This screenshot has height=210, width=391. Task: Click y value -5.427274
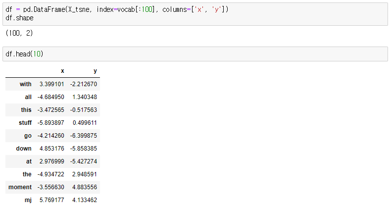(84, 161)
